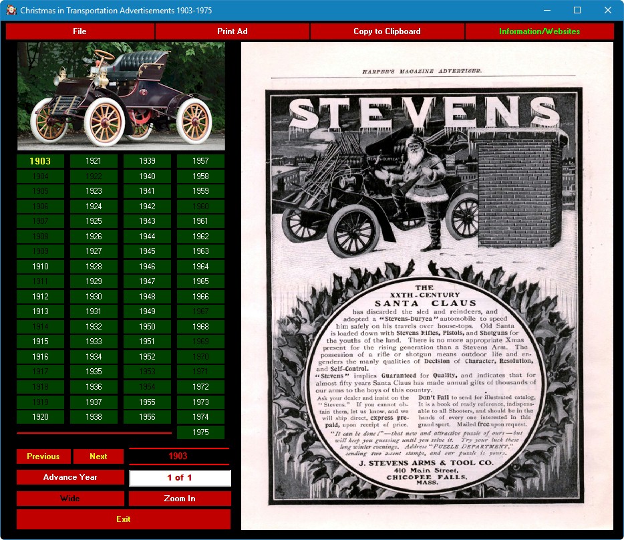Choose the 1958 year button
The height and width of the screenshot is (540, 624).
(x=200, y=176)
